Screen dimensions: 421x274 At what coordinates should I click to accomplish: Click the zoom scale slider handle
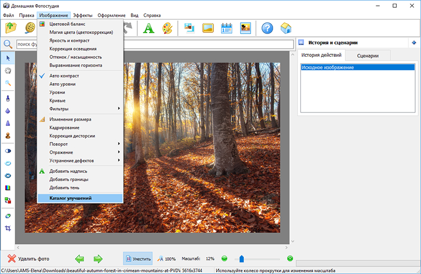tap(242, 258)
